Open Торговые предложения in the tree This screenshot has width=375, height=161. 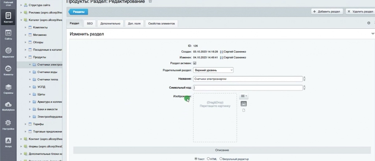point(48,131)
